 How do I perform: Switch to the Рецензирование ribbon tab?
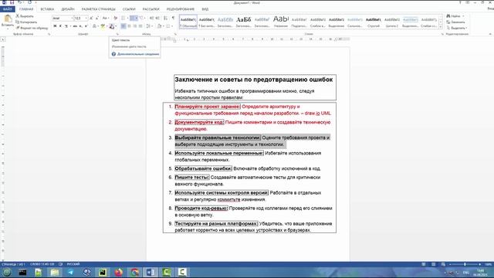click(x=180, y=9)
